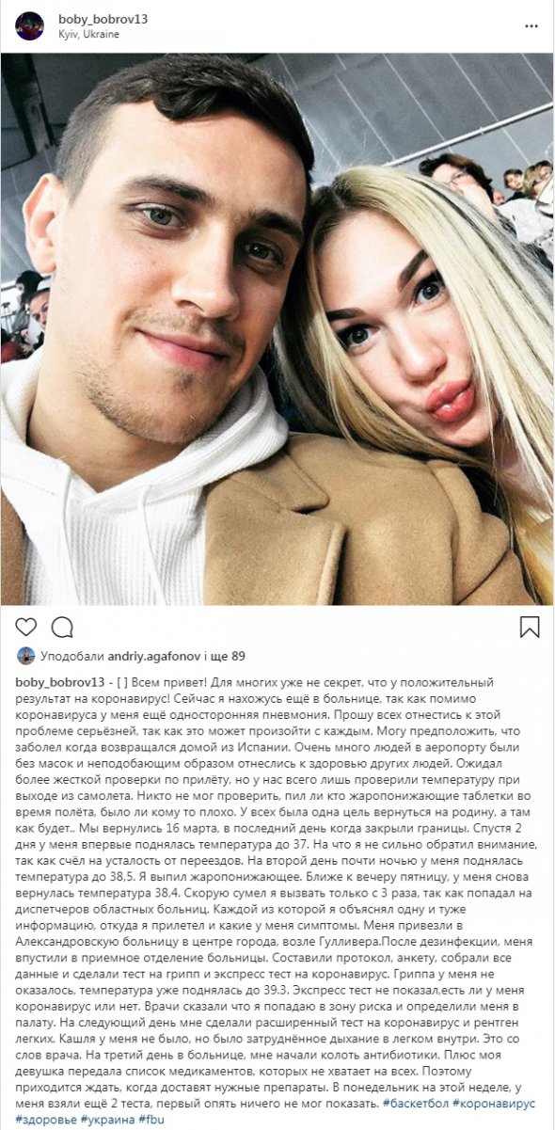Image resolution: width=555 pixels, height=1130 pixels.
Task: Open the small avatar beside likes line
Action: pyautogui.click(x=25, y=656)
